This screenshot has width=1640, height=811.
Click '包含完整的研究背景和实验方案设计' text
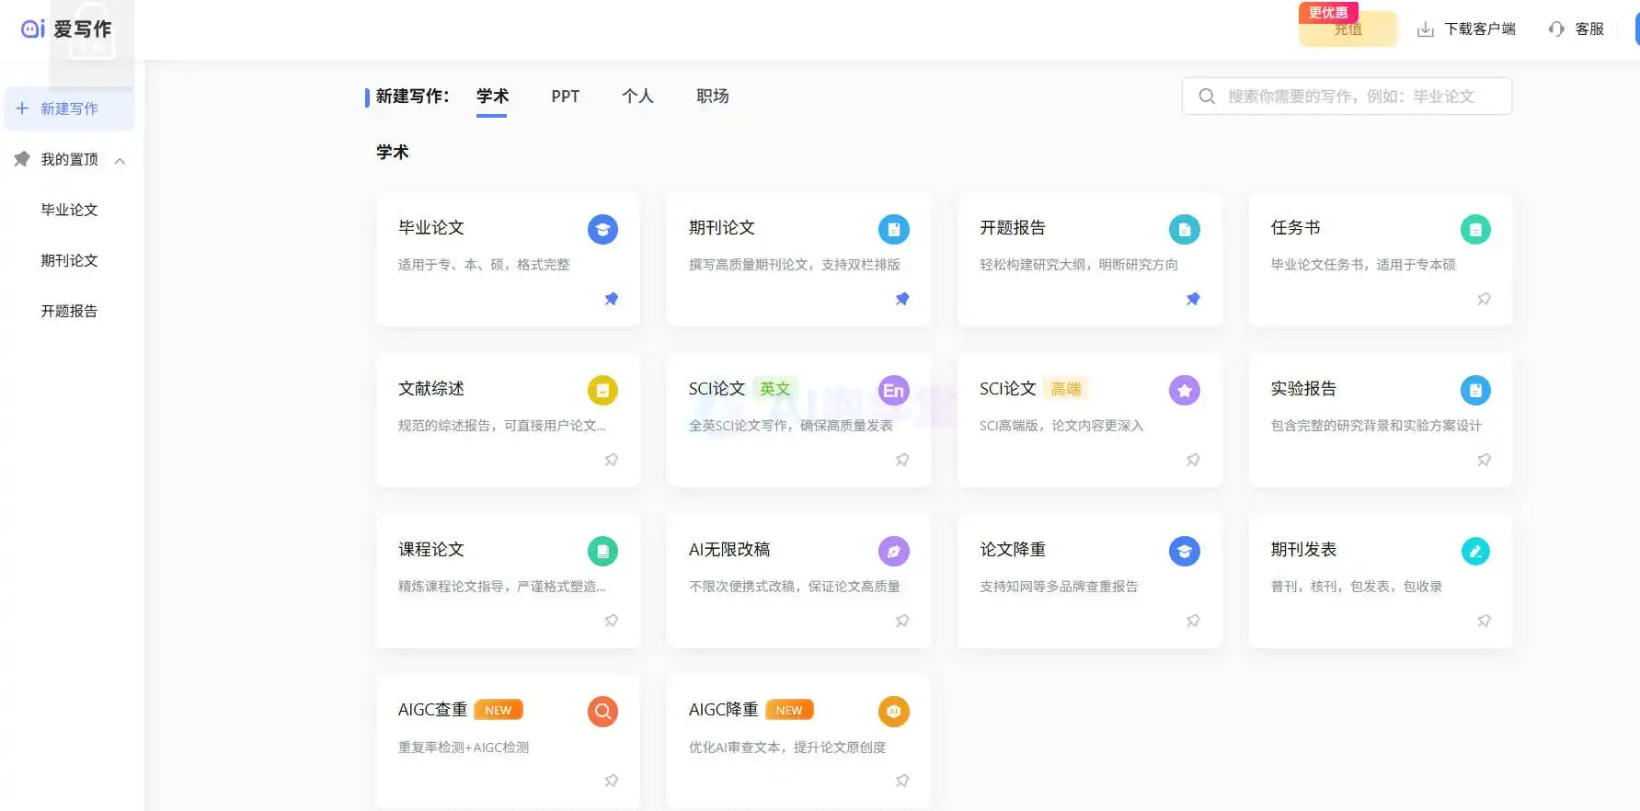pyautogui.click(x=1376, y=426)
